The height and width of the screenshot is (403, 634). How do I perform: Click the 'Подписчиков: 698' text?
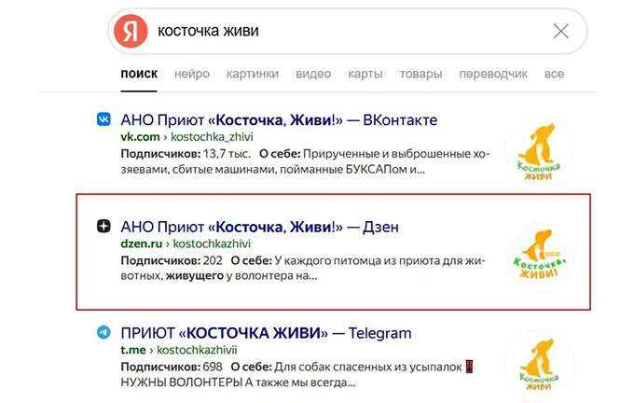172,367
